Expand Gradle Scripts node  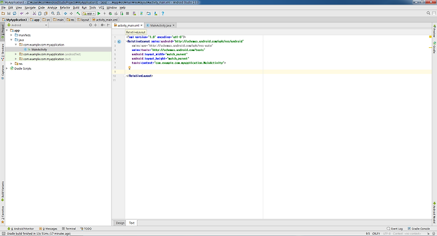[x=7, y=69]
